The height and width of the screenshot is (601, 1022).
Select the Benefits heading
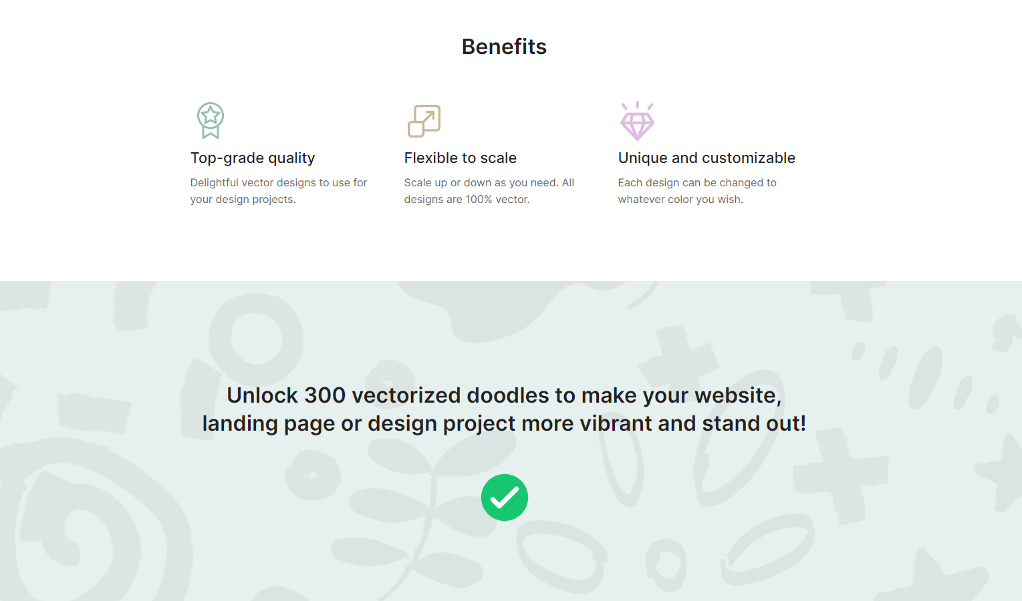(x=504, y=47)
